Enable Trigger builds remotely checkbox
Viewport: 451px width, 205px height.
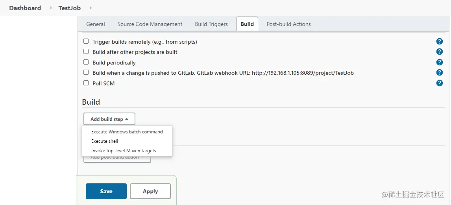click(86, 41)
